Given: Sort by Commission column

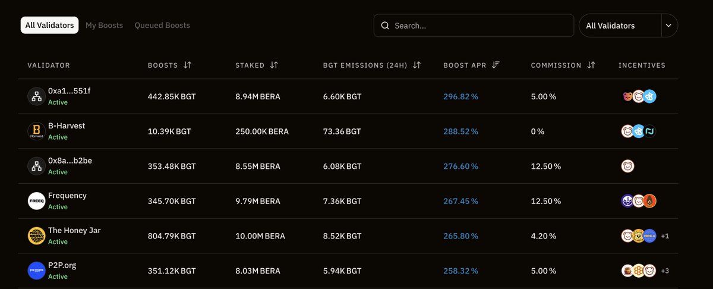Looking at the screenshot, I should 591,65.
